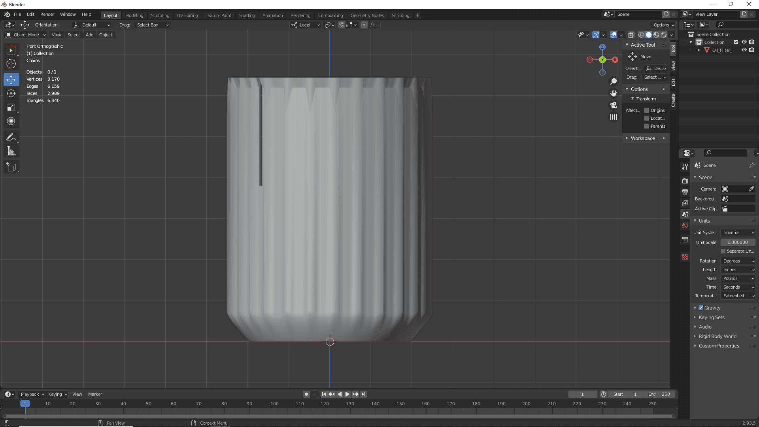
Task: Select the Move tool in toolbar
Action: coord(11,79)
